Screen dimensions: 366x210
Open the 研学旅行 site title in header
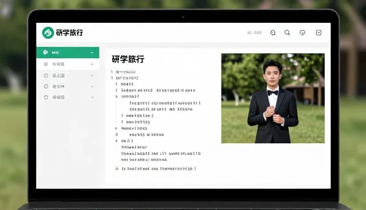tap(69, 33)
